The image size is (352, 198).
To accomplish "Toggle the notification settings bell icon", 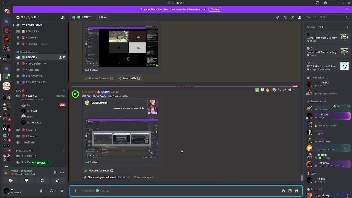I will 285,17.
